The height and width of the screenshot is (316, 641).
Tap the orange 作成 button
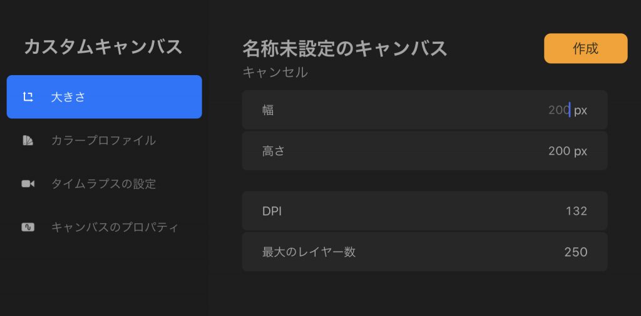585,49
